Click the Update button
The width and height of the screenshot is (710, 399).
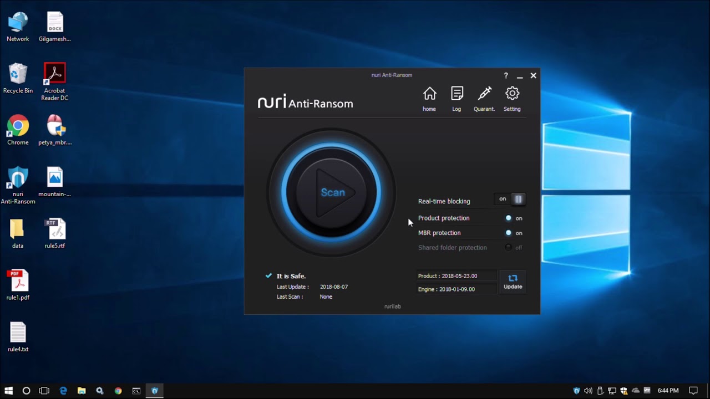coord(513,282)
